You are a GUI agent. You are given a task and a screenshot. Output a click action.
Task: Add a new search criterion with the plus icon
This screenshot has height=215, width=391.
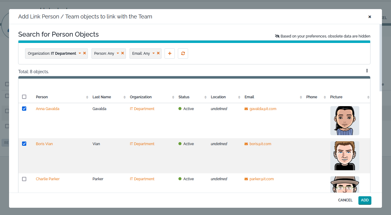(169, 53)
